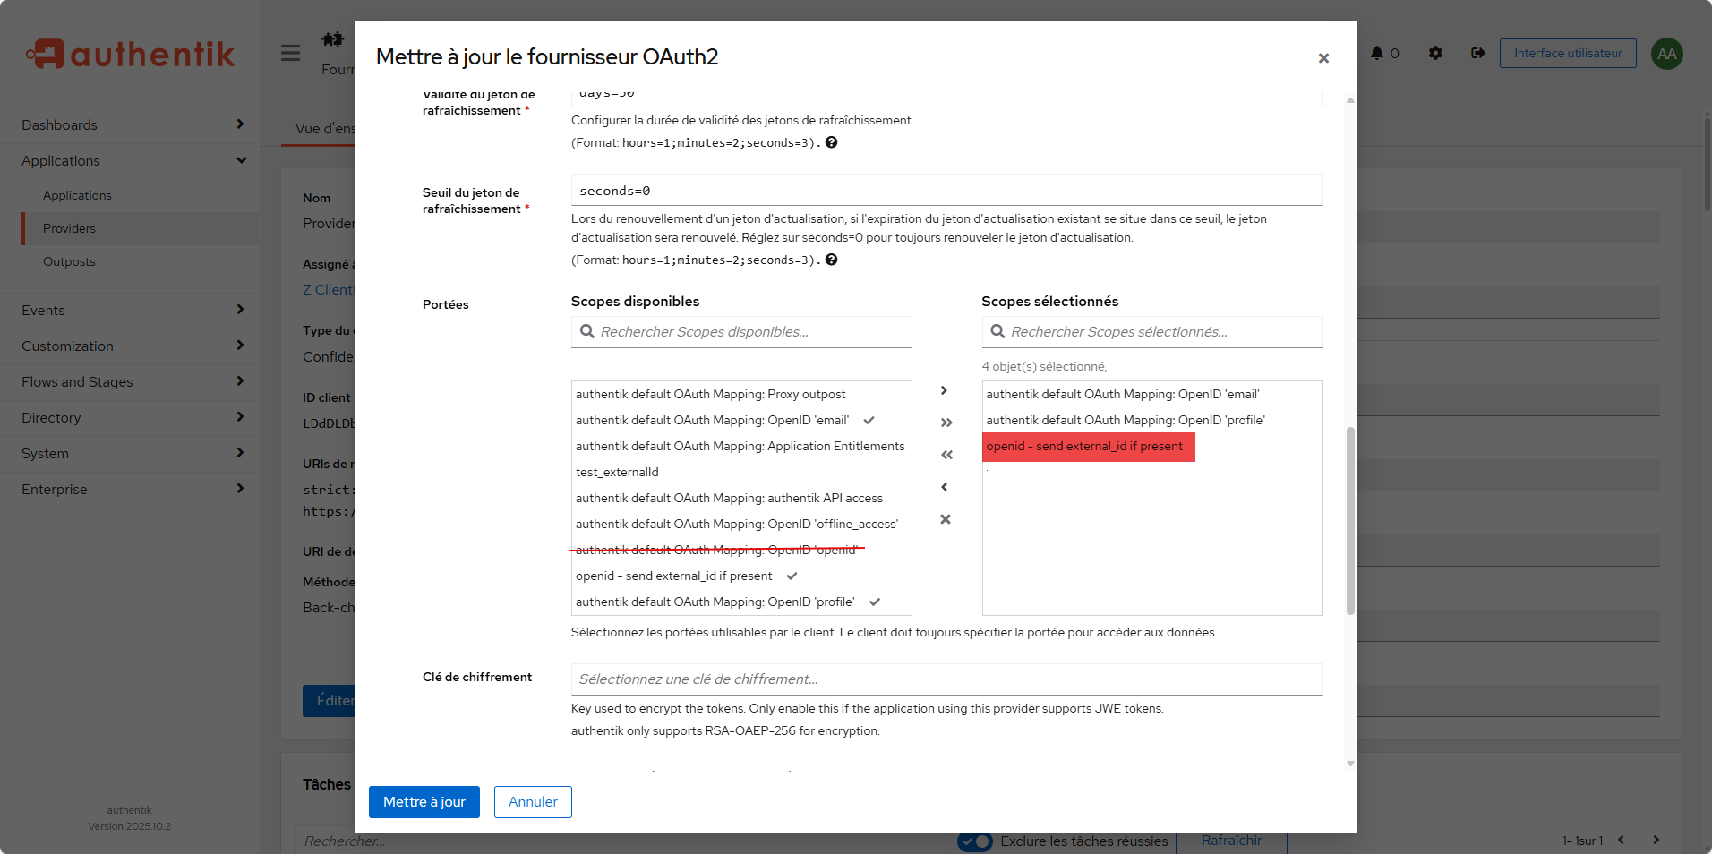Click the add selected scope single-arrow icon
1712x854 pixels.
click(945, 390)
